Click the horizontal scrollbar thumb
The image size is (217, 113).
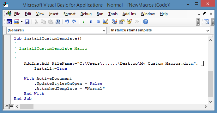point(27,106)
